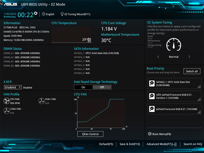Click the Z170M-PLUS BIOS Ver. 2002 line
204x153 pixels.
(x=20, y=27)
